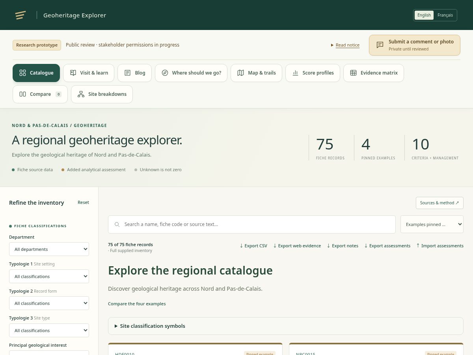The height and width of the screenshot is (355, 473).
Task: Switch to Score profiles tab
Action: click(x=313, y=73)
